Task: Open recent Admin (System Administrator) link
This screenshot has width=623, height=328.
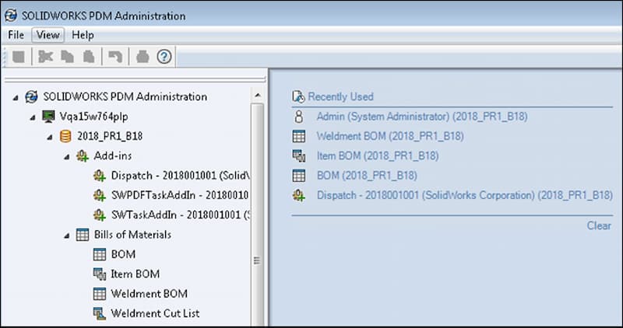Action: pos(422,117)
